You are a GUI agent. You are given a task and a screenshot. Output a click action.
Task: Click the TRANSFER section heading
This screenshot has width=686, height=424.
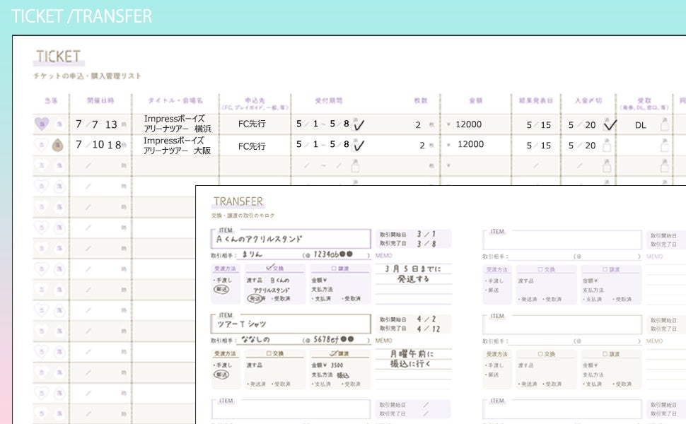coord(238,201)
